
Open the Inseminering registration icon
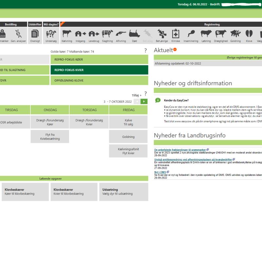point(191,34)
